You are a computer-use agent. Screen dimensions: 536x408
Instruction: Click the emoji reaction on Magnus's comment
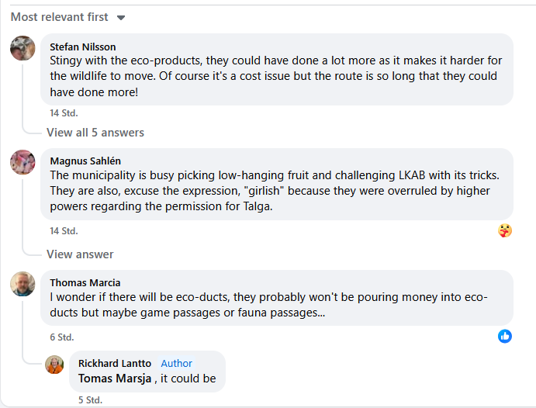(505, 230)
